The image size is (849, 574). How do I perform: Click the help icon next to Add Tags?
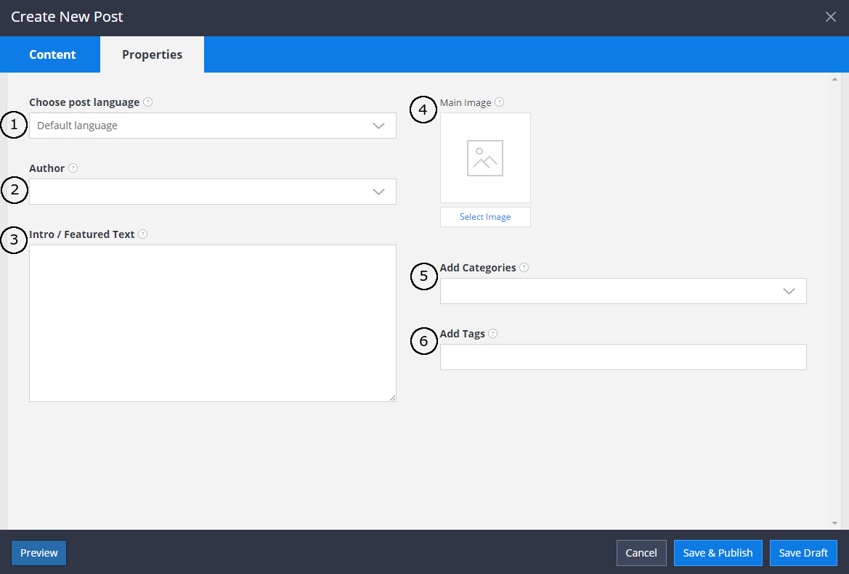point(493,333)
